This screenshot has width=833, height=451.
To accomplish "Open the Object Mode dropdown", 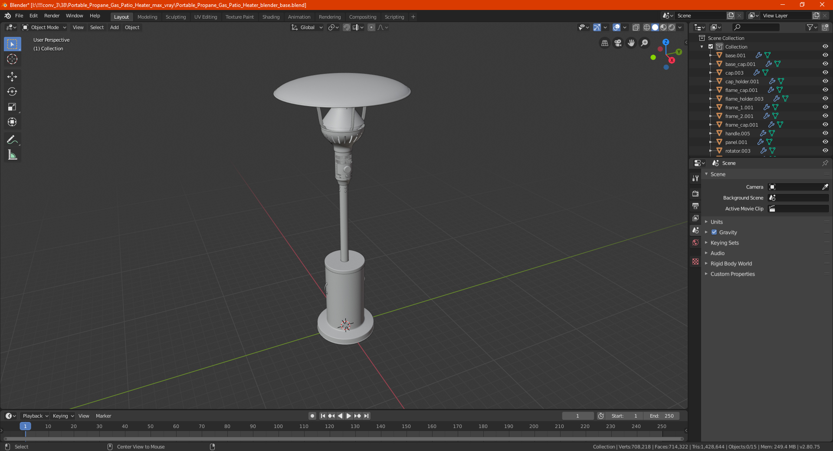I will [44, 27].
